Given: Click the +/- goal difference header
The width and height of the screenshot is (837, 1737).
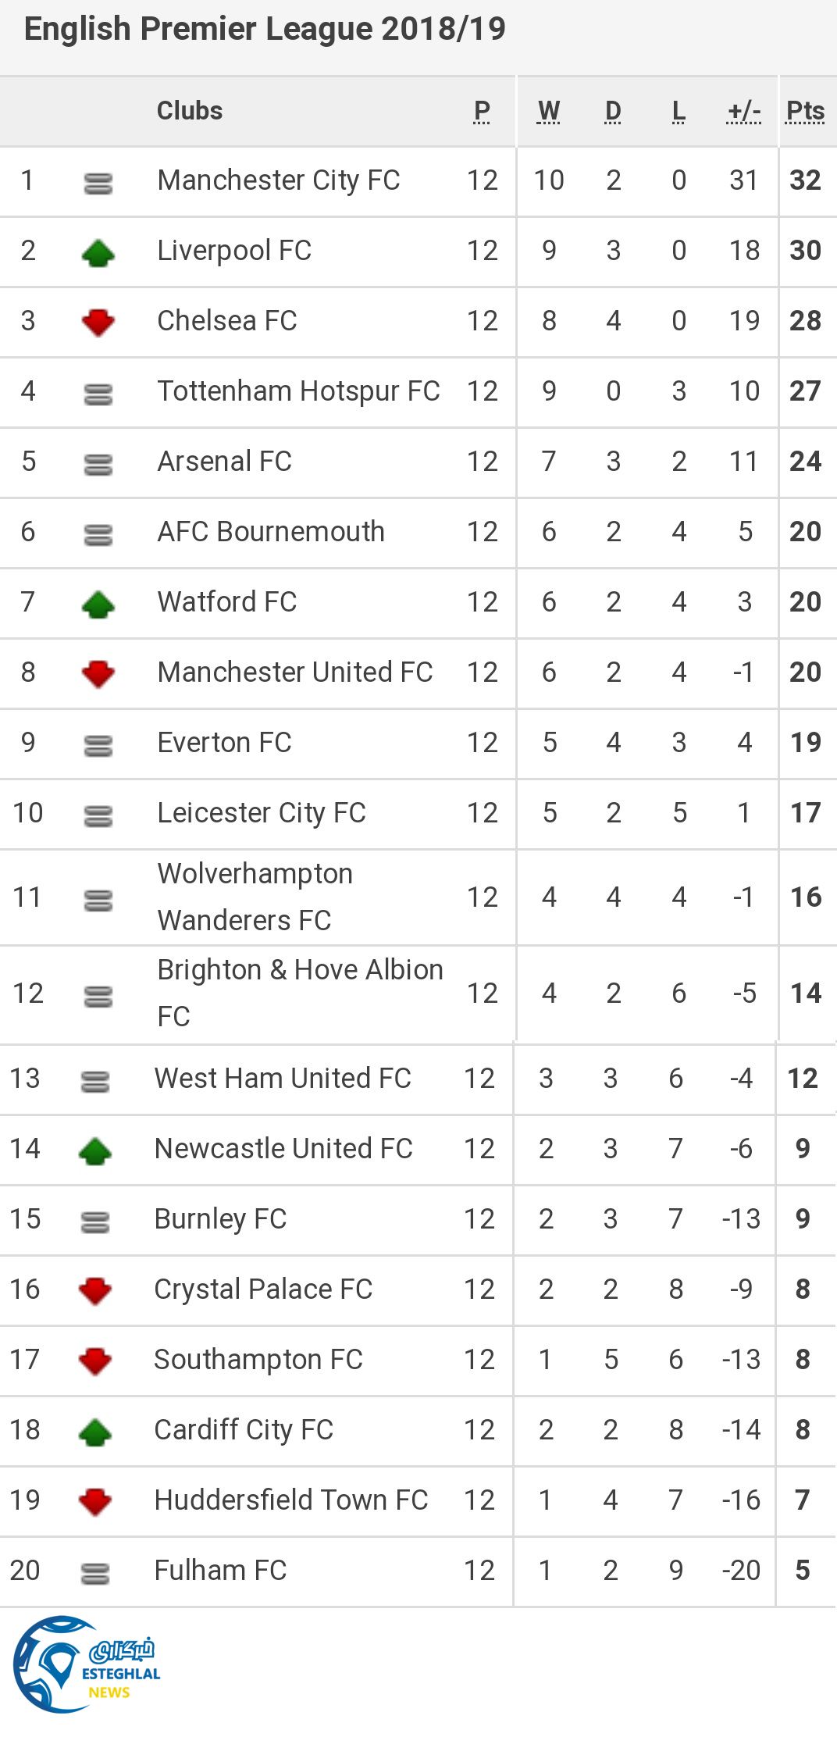Looking at the screenshot, I should coord(743,111).
